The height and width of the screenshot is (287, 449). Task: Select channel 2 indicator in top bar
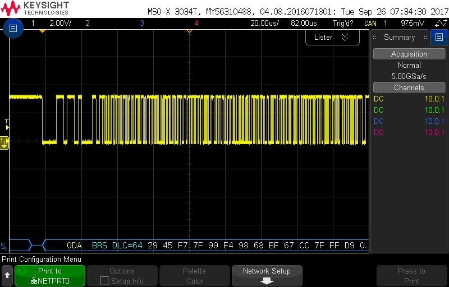point(88,23)
